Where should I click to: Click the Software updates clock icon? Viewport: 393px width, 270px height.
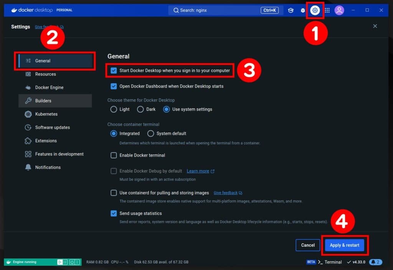point(28,127)
